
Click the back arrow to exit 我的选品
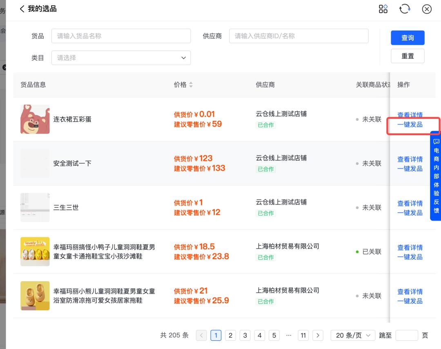(x=22, y=9)
